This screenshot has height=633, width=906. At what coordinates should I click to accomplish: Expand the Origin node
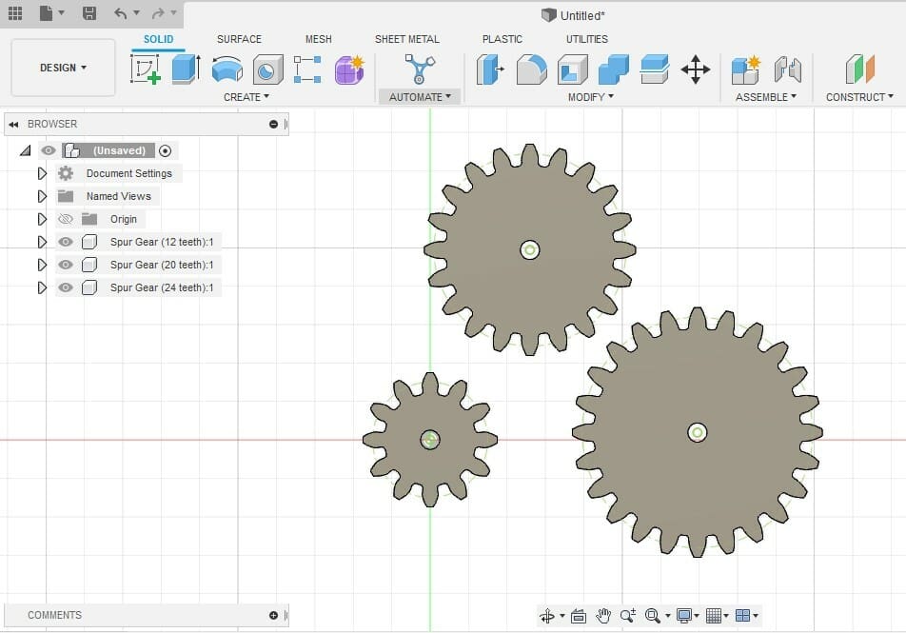(42, 219)
